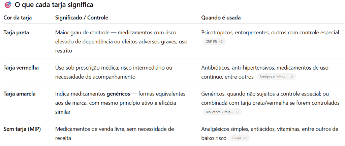Viewport: 345px width, 146px height.
Task: Click the 'Significado / Controle' column header
Action: tap(82, 17)
